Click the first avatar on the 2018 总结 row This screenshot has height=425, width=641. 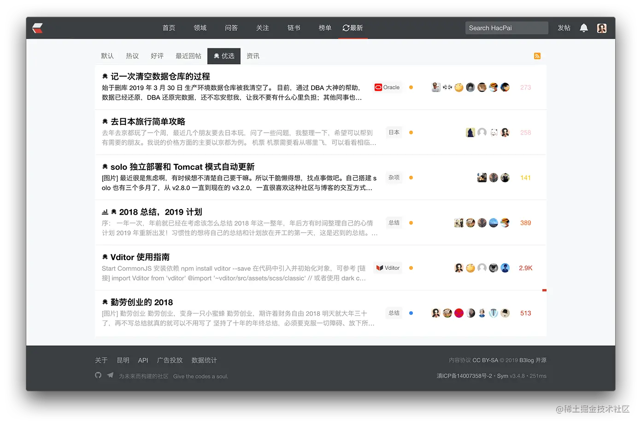point(459,223)
